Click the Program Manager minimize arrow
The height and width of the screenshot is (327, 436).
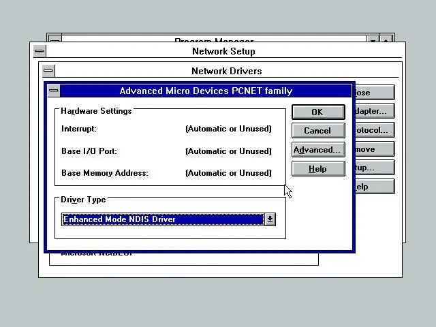pos(373,39)
